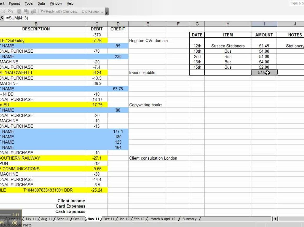Select the Sussex Stationers cell

(228, 46)
